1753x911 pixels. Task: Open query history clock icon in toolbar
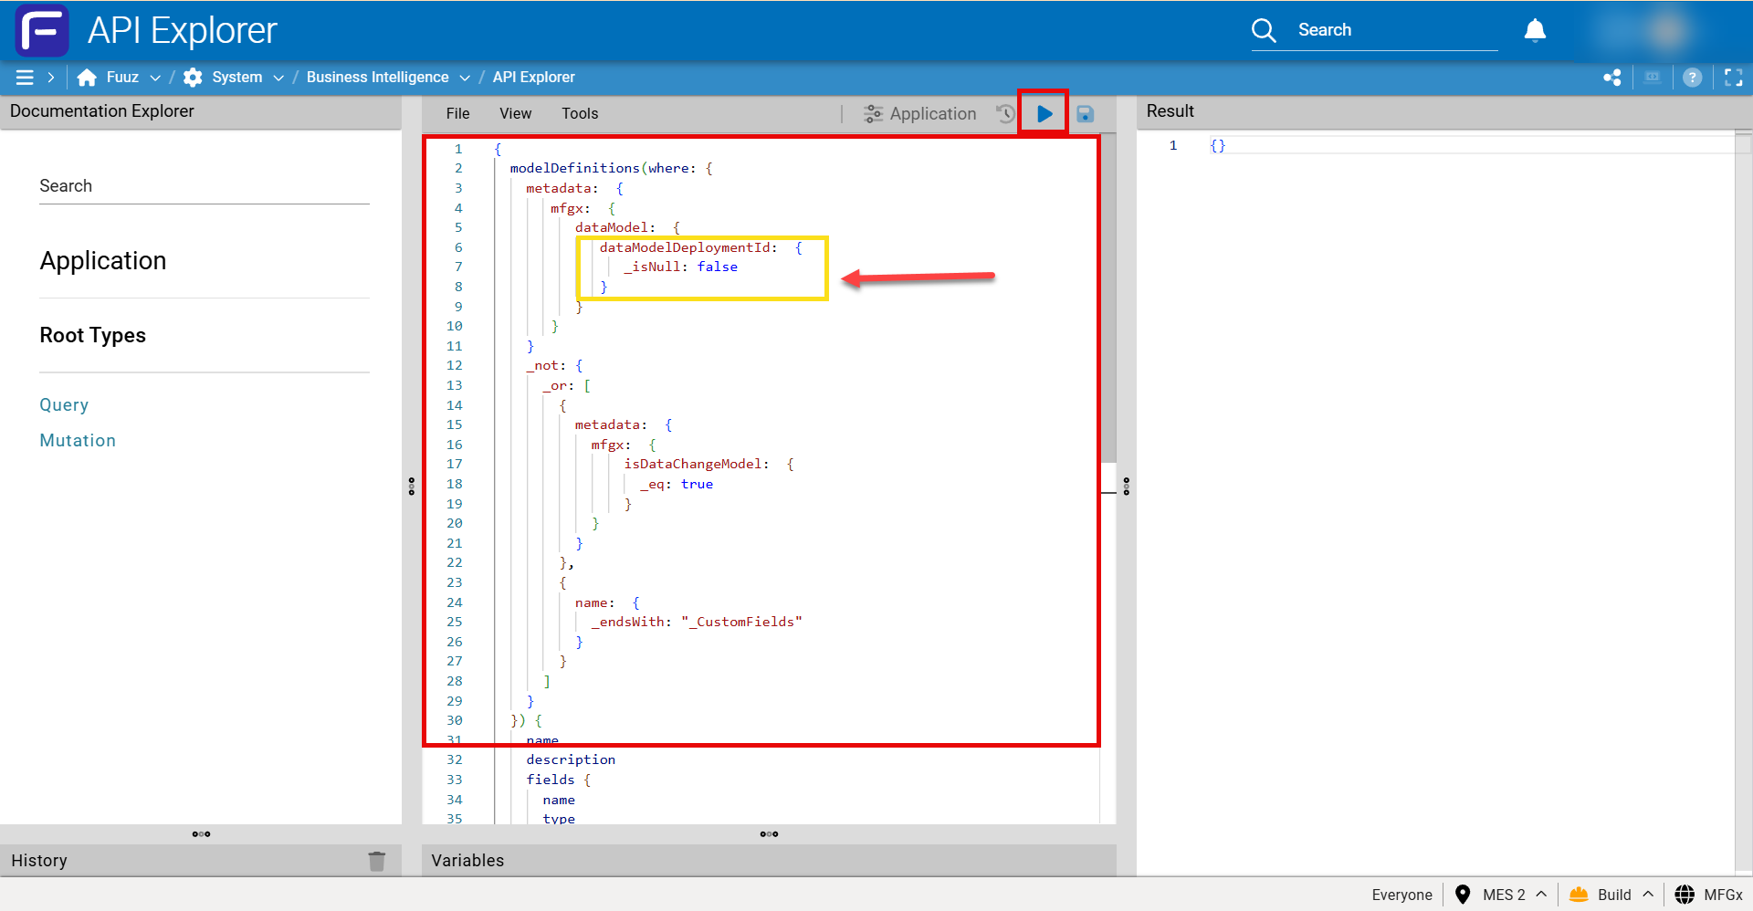pos(1005,114)
